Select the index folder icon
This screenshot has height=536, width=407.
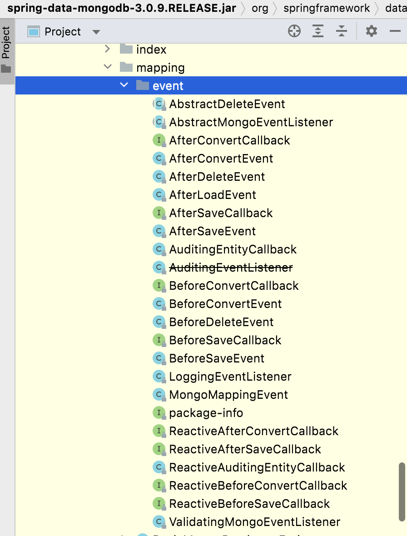tap(126, 49)
